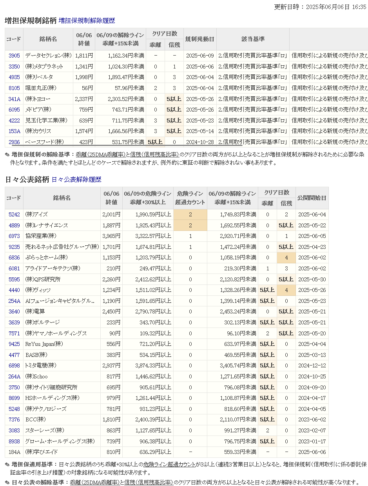Open stock code 6095 link
This screenshot has height=486, width=368.
(x=14, y=110)
